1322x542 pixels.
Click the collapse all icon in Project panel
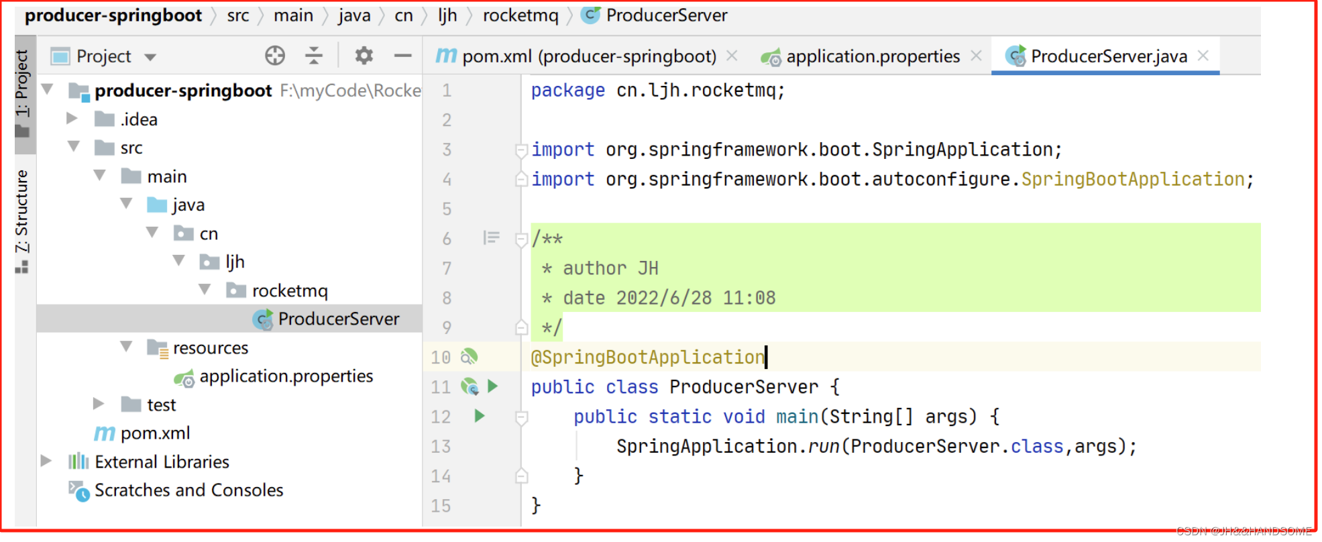click(x=314, y=56)
